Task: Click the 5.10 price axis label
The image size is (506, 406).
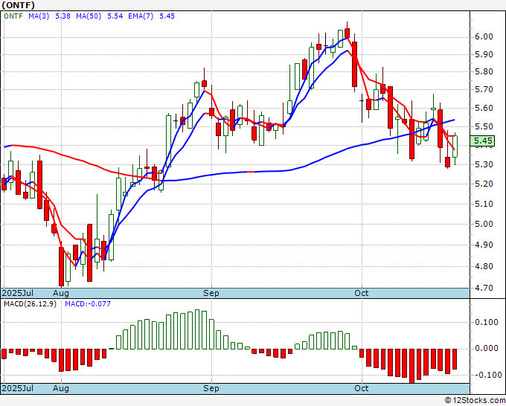Action: [x=484, y=204]
